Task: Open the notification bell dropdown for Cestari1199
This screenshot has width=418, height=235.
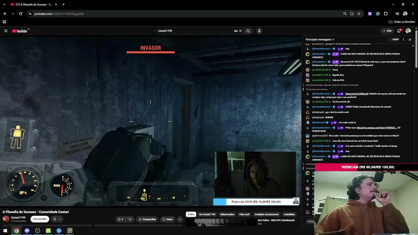Action: (57, 219)
